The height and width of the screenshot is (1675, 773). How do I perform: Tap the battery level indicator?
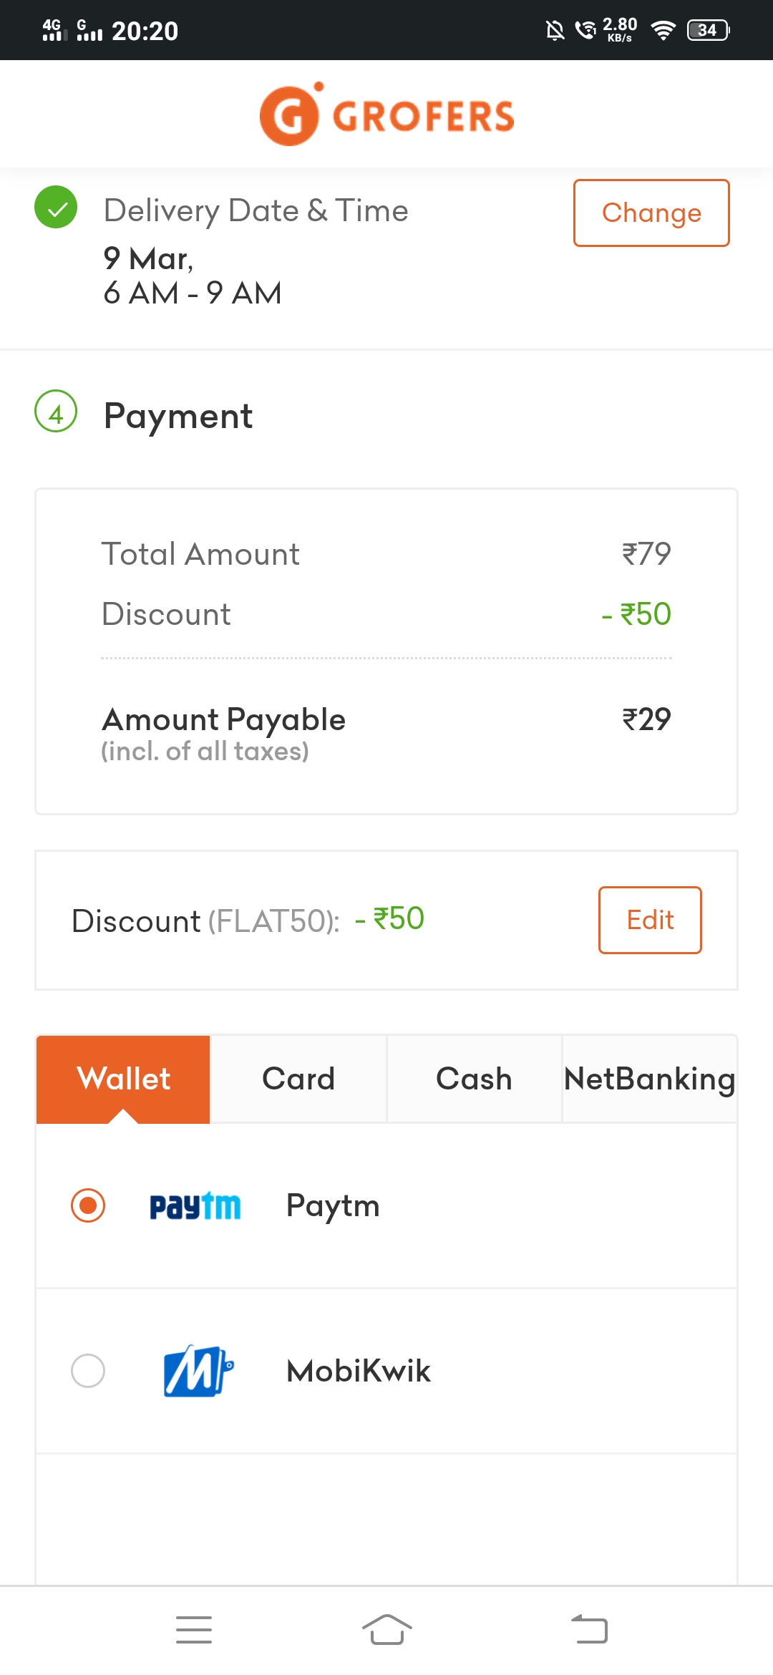pyautogui.click(x=708, y=30)
